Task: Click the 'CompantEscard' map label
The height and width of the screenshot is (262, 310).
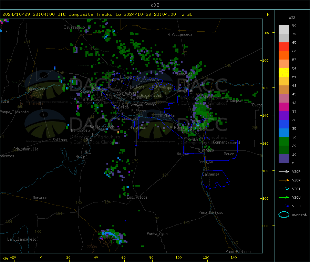Action: pyautogui.click(x=226, y=142)
